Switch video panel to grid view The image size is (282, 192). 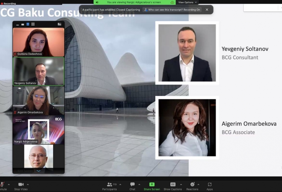pyautogui.click(x=33, y=24)
